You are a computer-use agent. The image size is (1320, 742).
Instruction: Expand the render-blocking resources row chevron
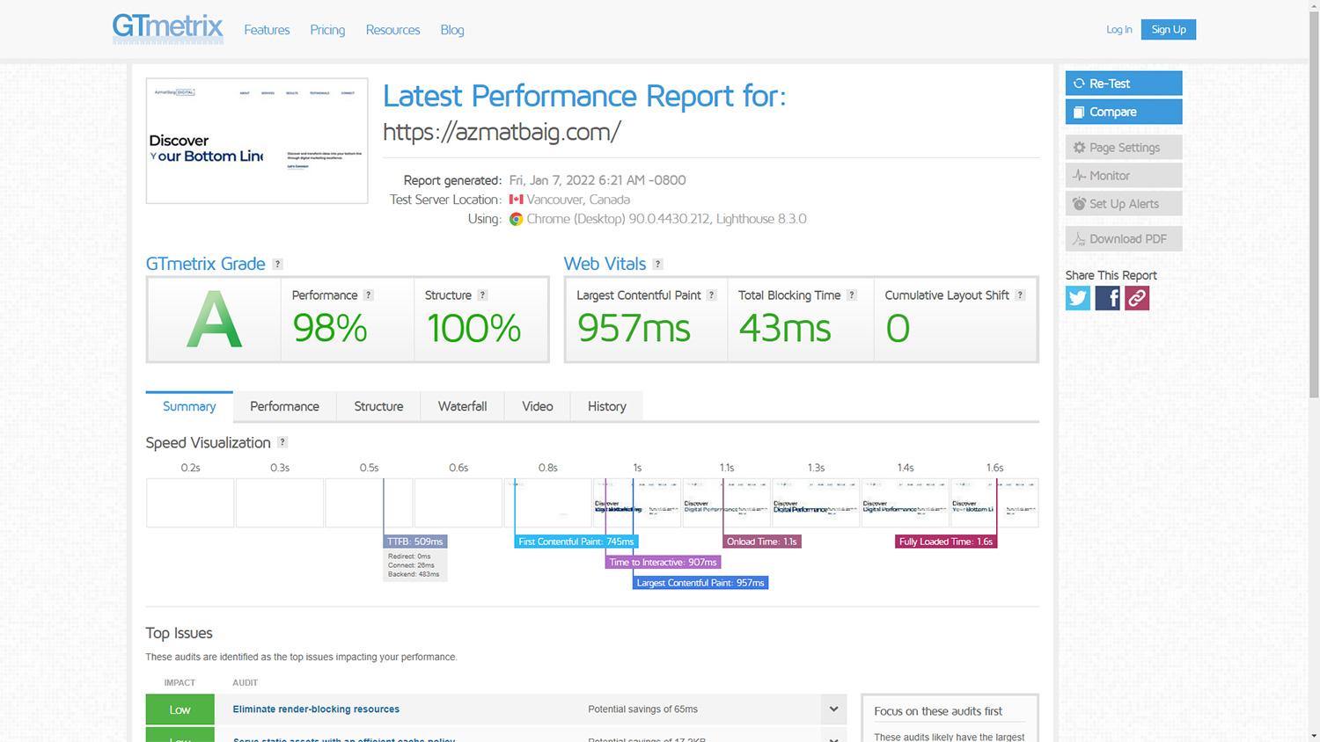click(833, 709)
